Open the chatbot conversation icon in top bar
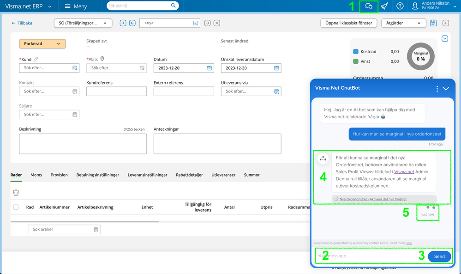Viewport: 461px width, 274px height. [x=369, y=6]
